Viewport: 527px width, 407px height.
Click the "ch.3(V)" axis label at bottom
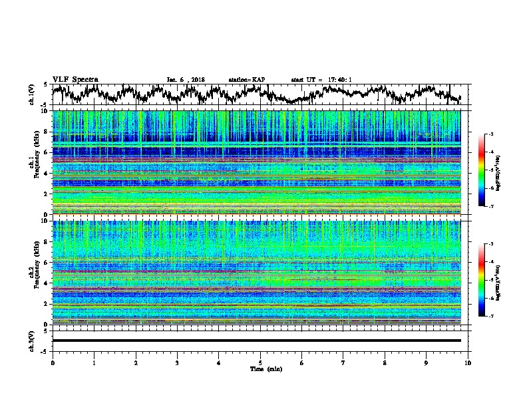click(x=32, y=341)
